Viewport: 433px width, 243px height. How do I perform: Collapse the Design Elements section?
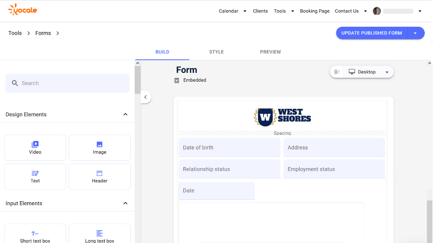coord(126,115)
